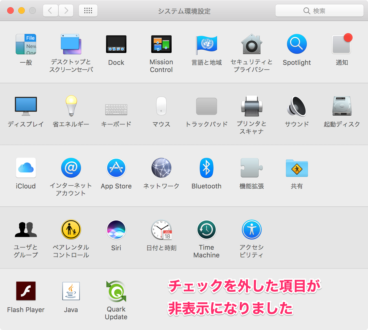Open Spotlight preferences
This screenshot has height=330, width=368.
(x=296, y=44)
